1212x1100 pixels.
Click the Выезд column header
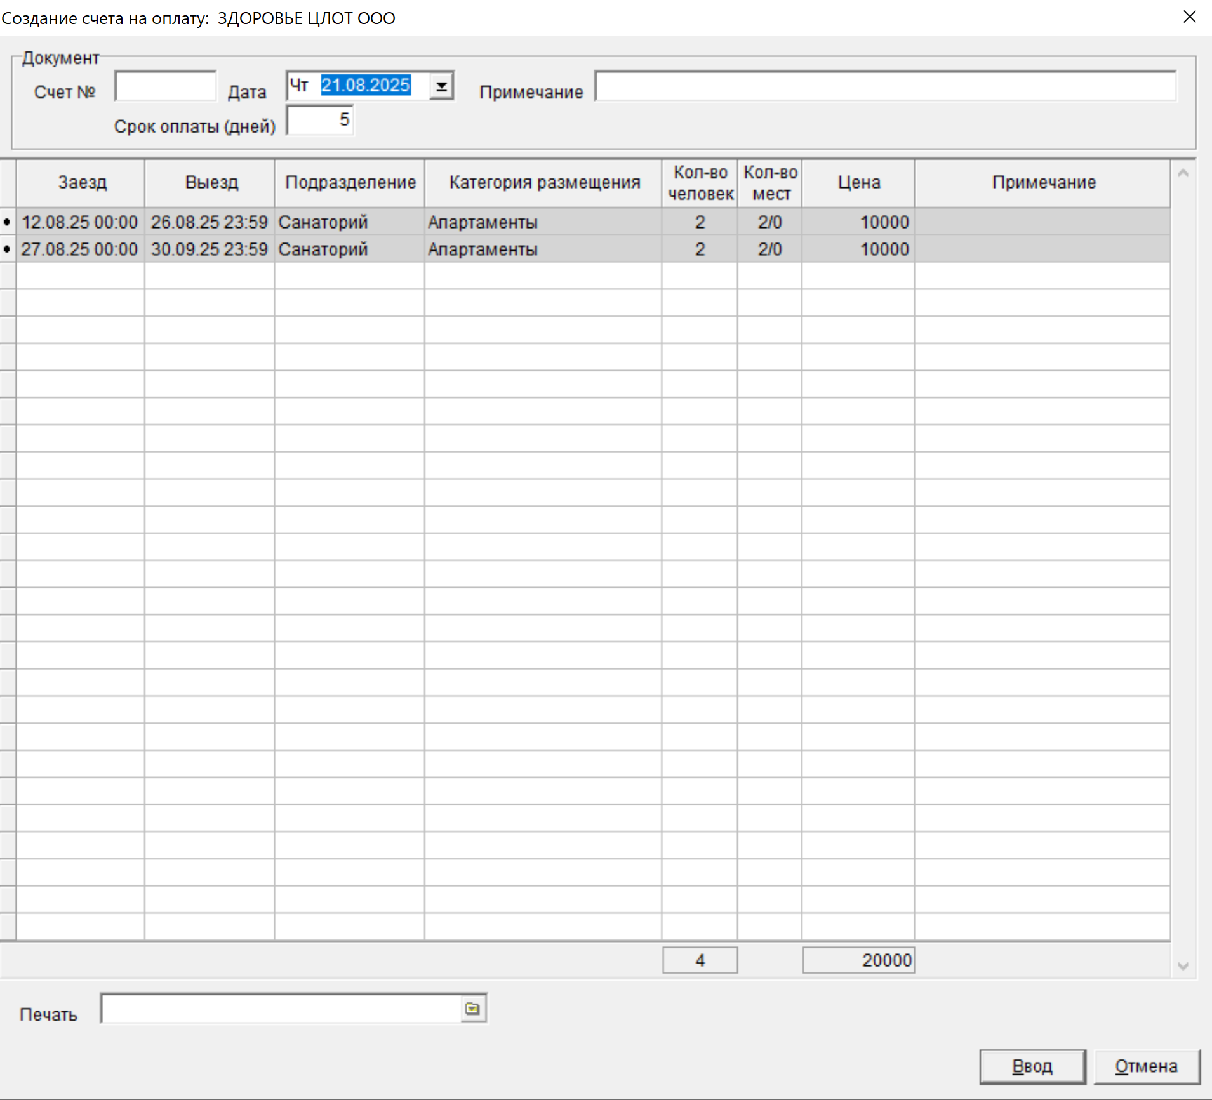click(x=211, y=183)
